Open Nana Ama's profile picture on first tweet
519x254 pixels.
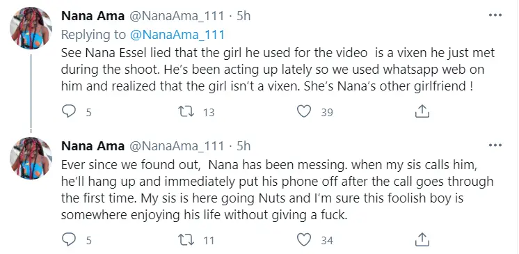[x=31, y=28]
